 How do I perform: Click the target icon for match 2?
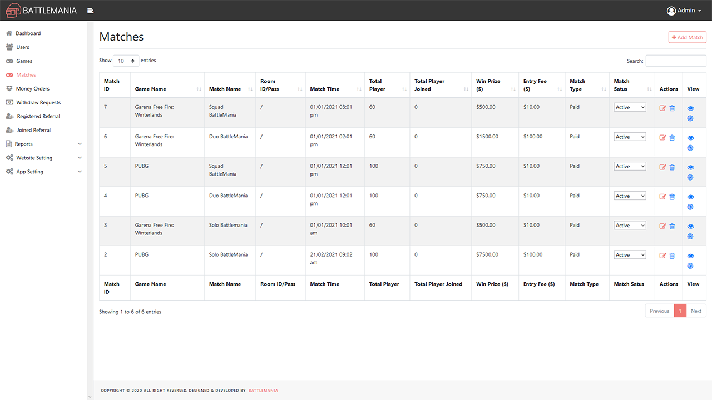coord(690,266)
